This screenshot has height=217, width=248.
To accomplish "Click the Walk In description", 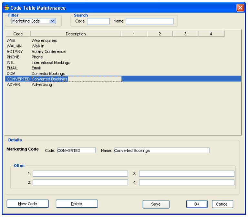I will (x=38, y=46).
